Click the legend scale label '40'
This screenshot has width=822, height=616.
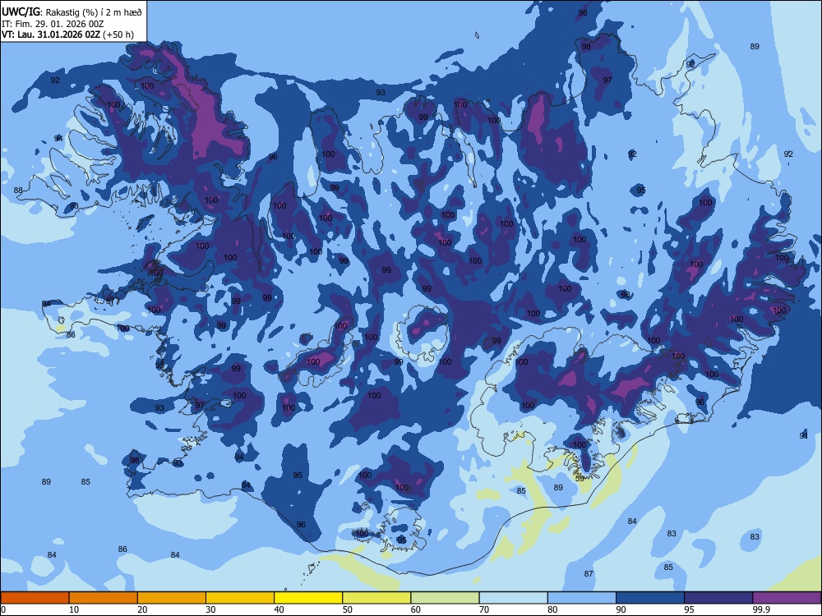tap(279, 609)
